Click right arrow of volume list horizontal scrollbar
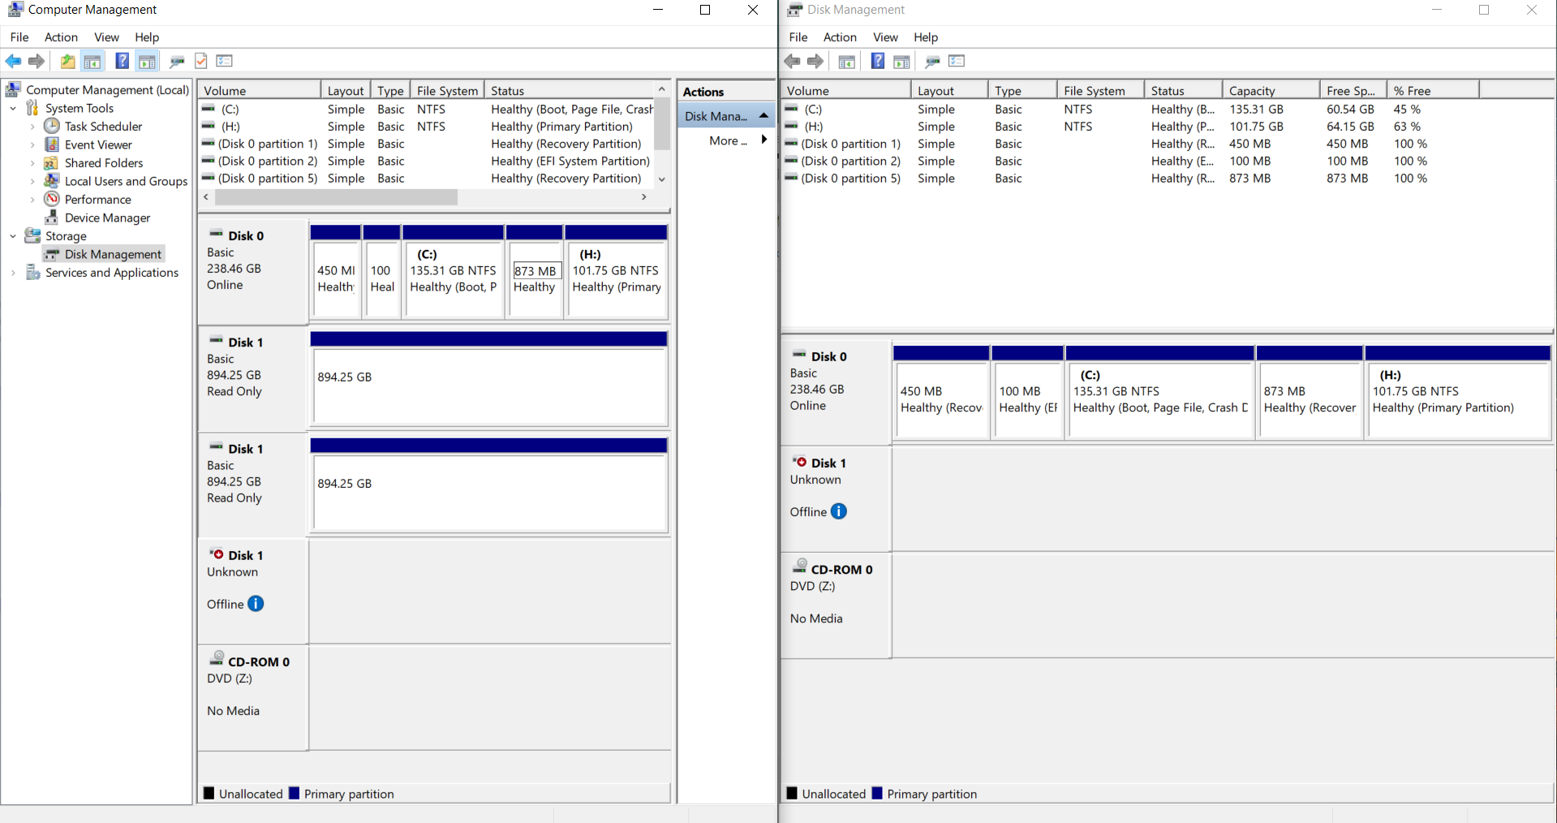This screenshot has height=823, width=1557. click(644, 197)
